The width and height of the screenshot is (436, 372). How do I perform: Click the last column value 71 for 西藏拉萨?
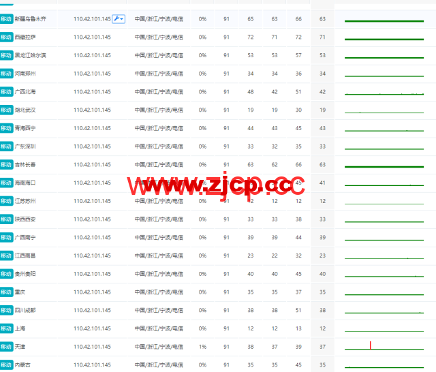pos(322,37)
